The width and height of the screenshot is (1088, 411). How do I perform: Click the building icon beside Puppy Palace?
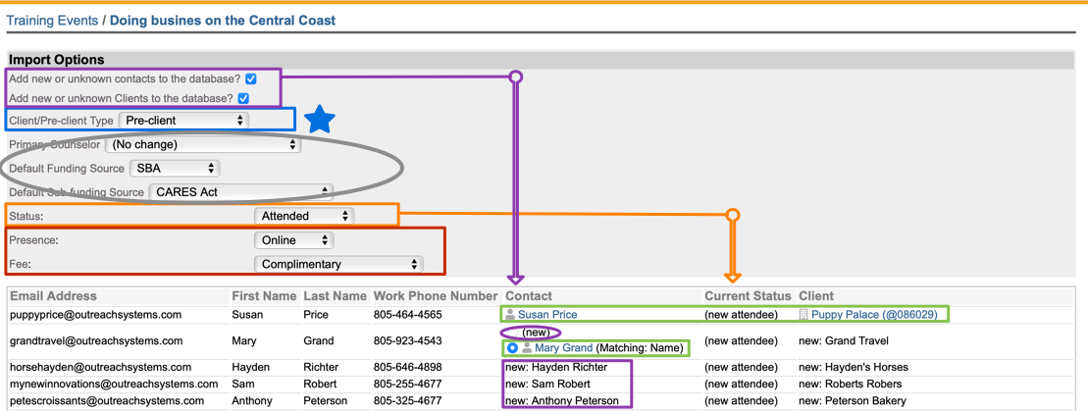point(803,315)
